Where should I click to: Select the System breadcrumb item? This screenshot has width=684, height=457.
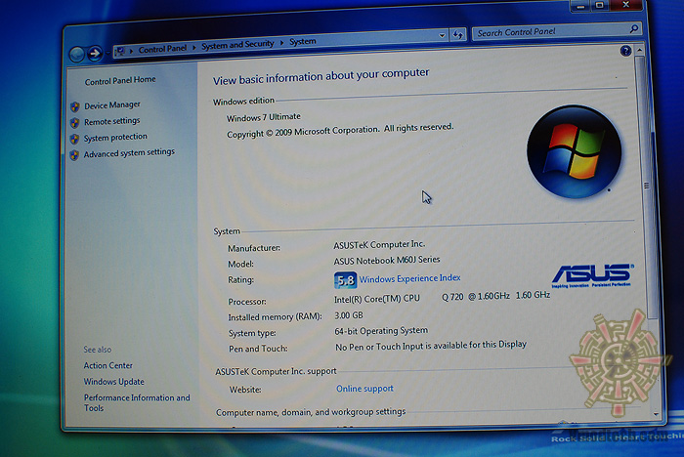tap(303, 41)
